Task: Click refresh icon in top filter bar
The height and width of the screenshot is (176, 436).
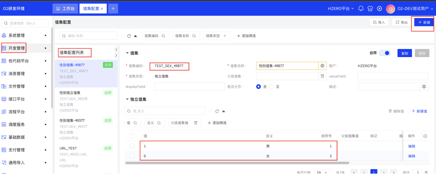Action: tap(129, 36)
